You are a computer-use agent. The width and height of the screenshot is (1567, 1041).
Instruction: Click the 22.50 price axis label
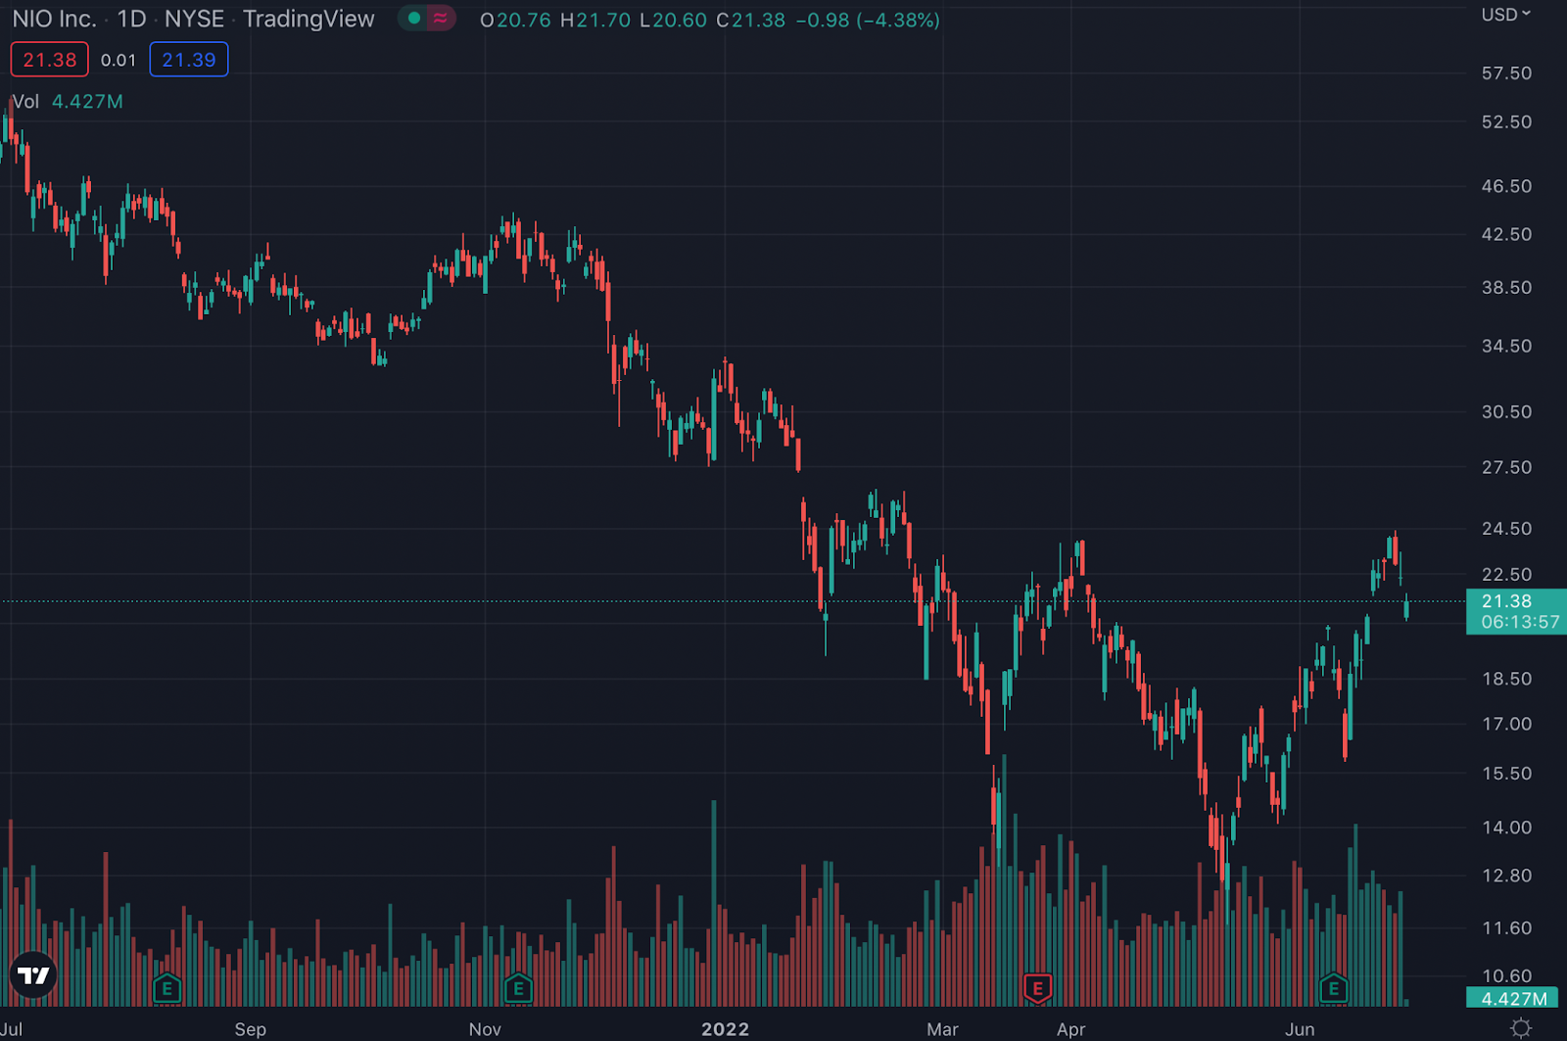[x=1506, y=575]
